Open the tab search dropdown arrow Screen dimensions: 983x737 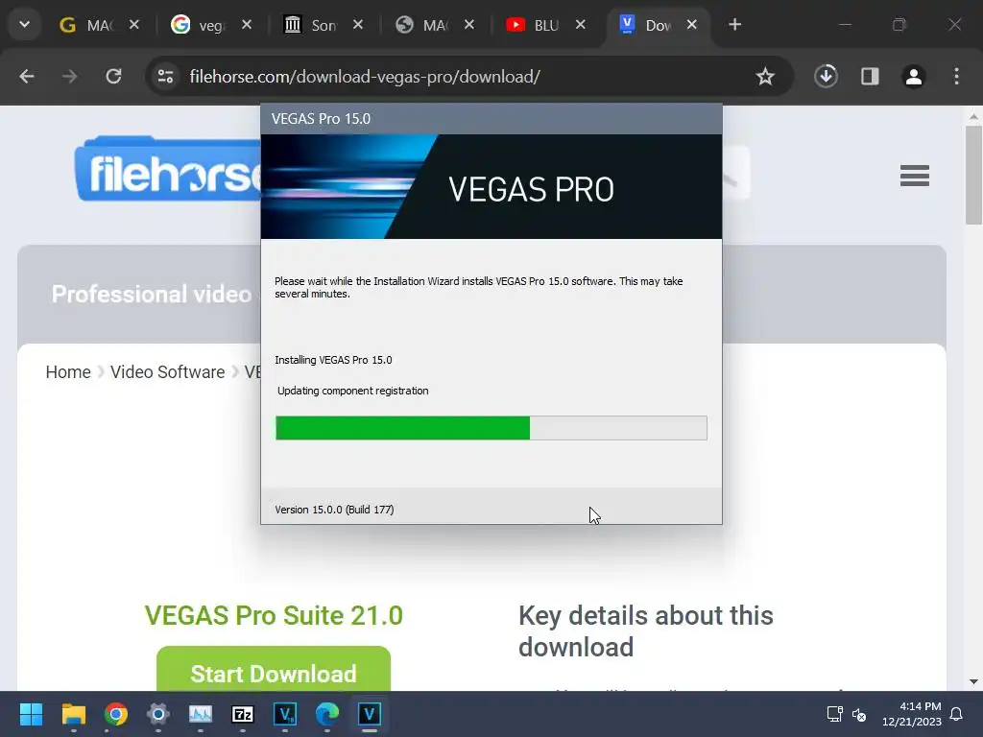24,24
